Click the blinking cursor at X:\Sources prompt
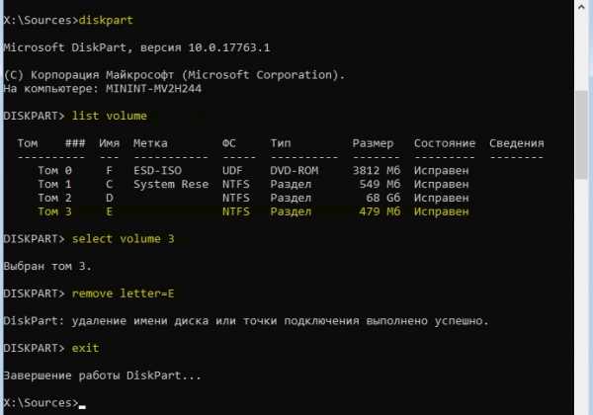Screen dimensions: 593x415 [x=82, y=407]
